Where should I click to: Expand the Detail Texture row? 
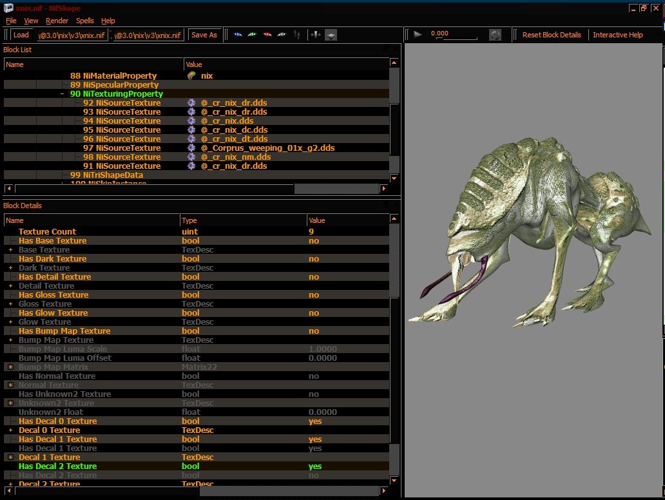[10, 286]
